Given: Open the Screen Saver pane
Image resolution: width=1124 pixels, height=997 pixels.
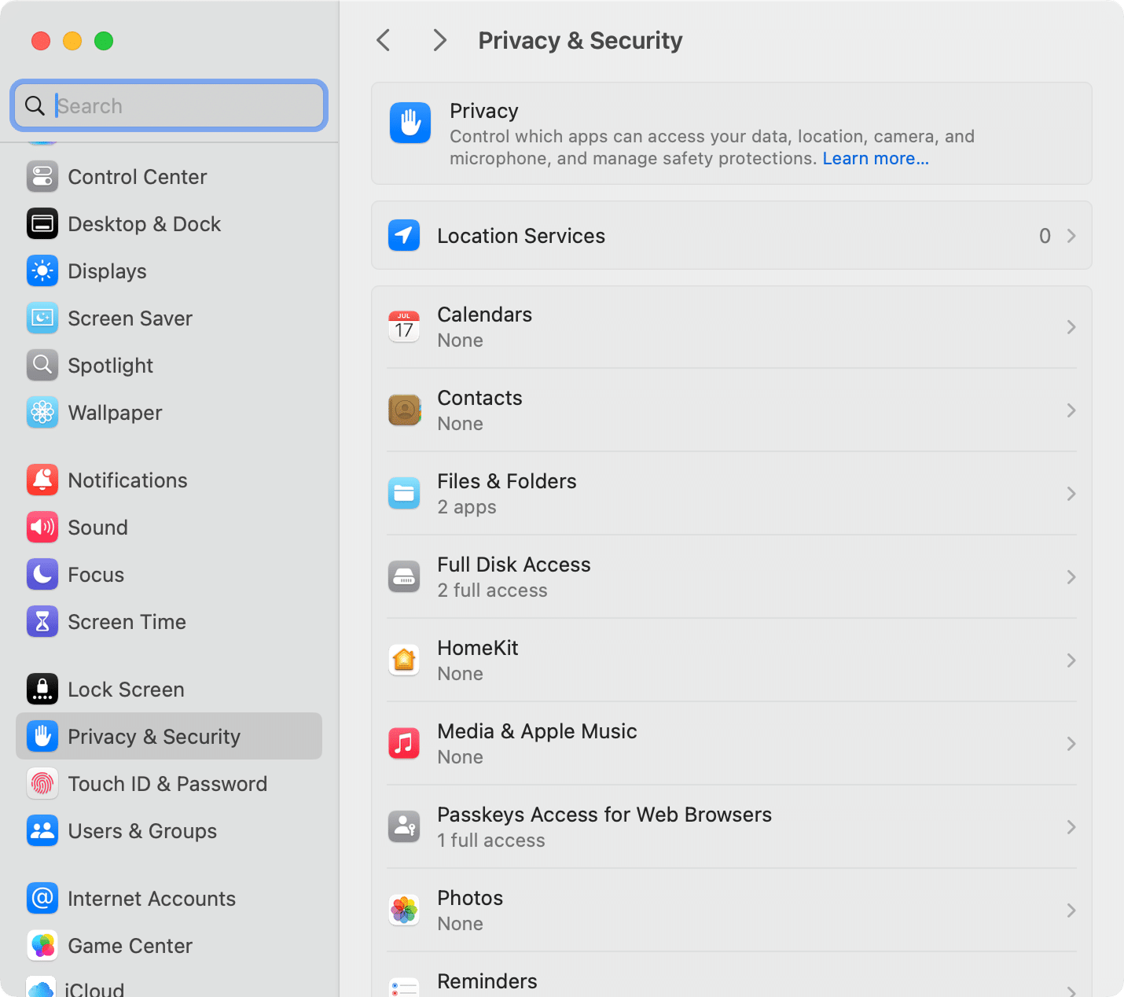Looking at the screenshot, I should coord(169,318).
